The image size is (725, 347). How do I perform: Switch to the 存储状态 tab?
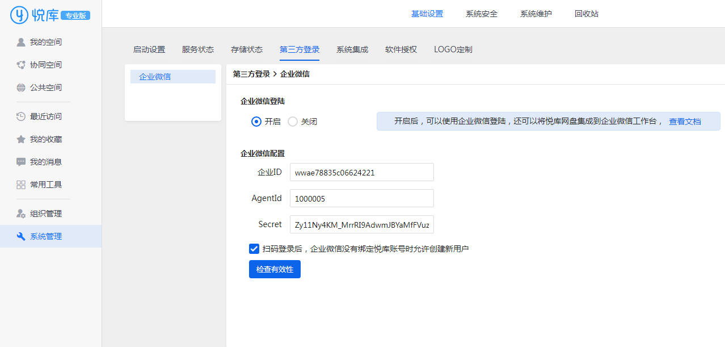tap(247, 49)
